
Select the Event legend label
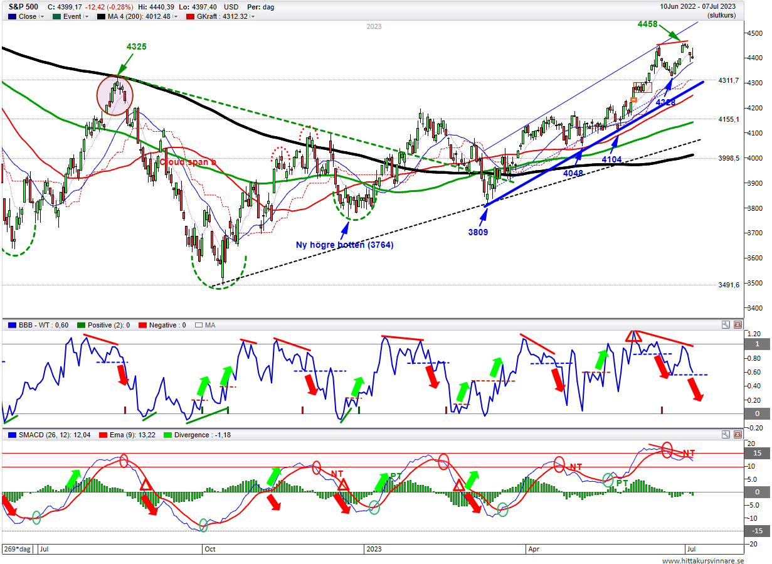pyautogui.click(x=72, y=16)
